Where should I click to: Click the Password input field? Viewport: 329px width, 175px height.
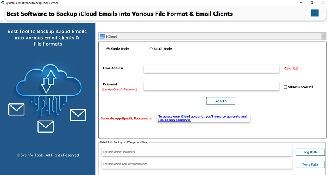211,86
